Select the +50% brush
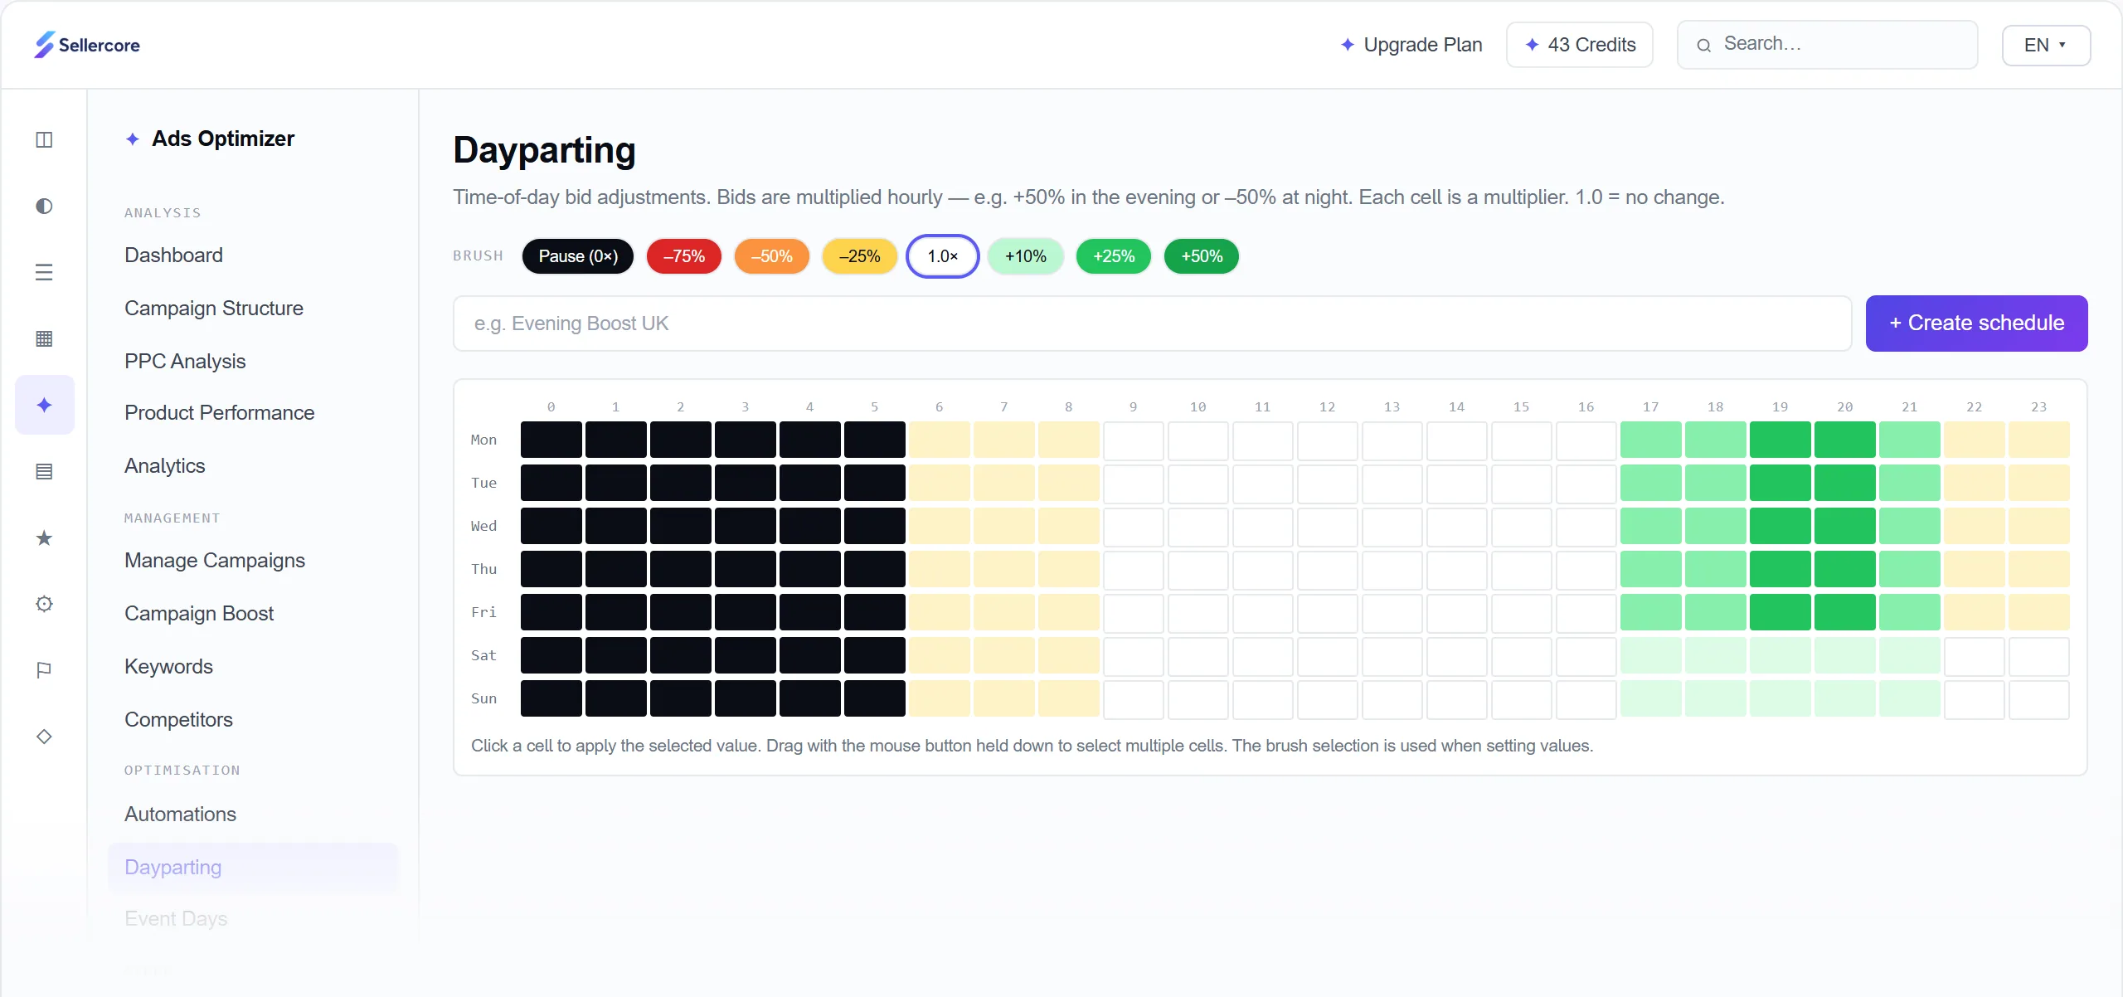 coord(1202,256)
